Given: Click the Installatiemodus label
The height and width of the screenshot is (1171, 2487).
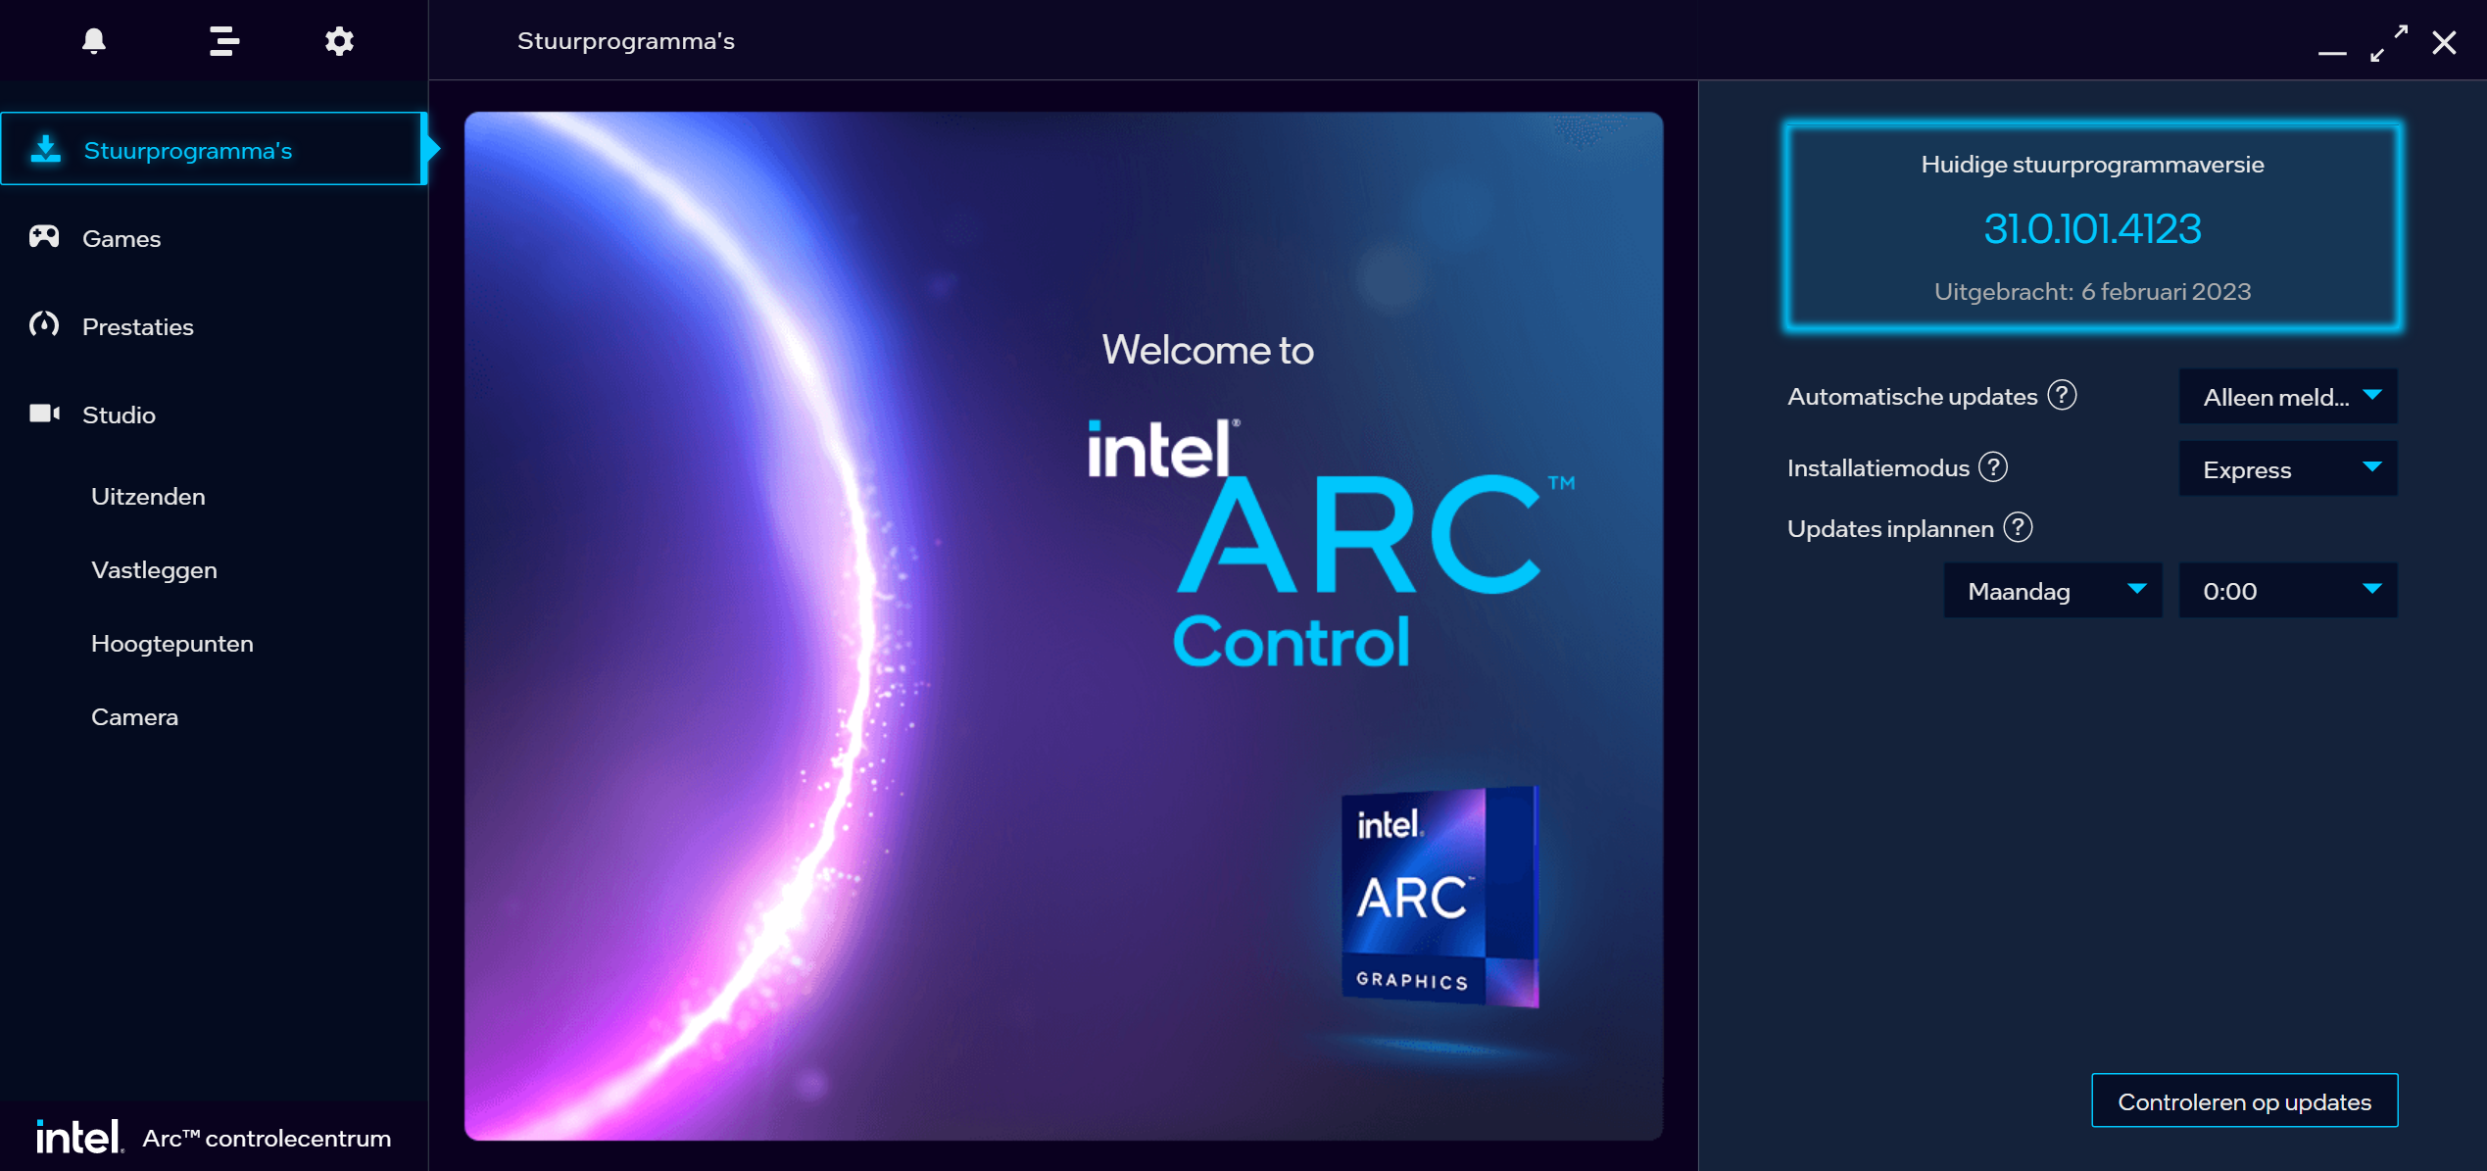Looking at the screenshot, I should pos(1877,467).
